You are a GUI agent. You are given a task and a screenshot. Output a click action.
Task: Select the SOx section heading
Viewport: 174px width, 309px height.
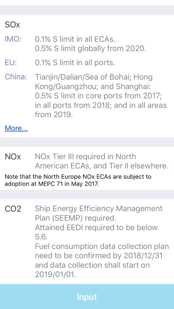13,25
